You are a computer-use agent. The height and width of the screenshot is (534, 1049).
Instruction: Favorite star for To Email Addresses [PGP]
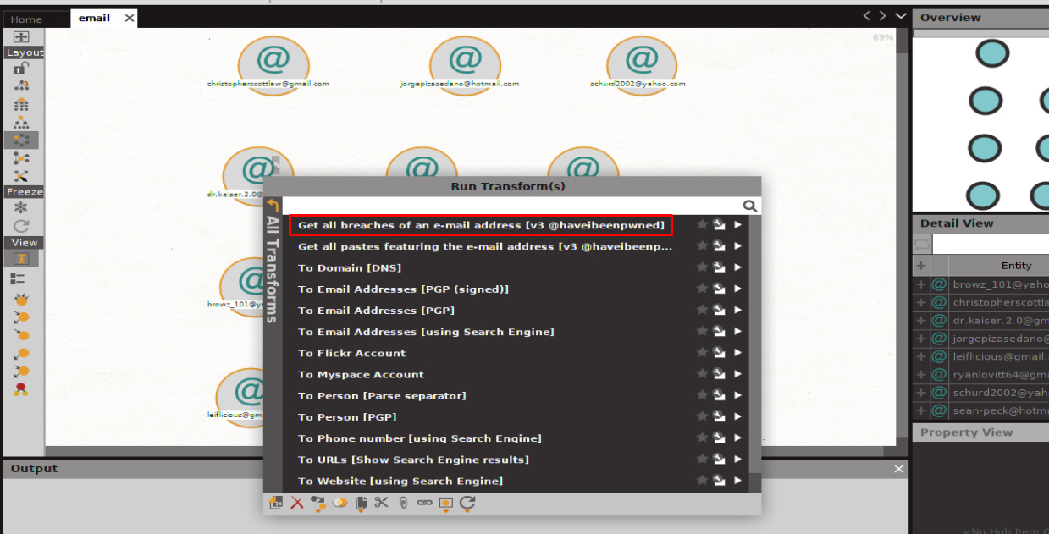702,310
